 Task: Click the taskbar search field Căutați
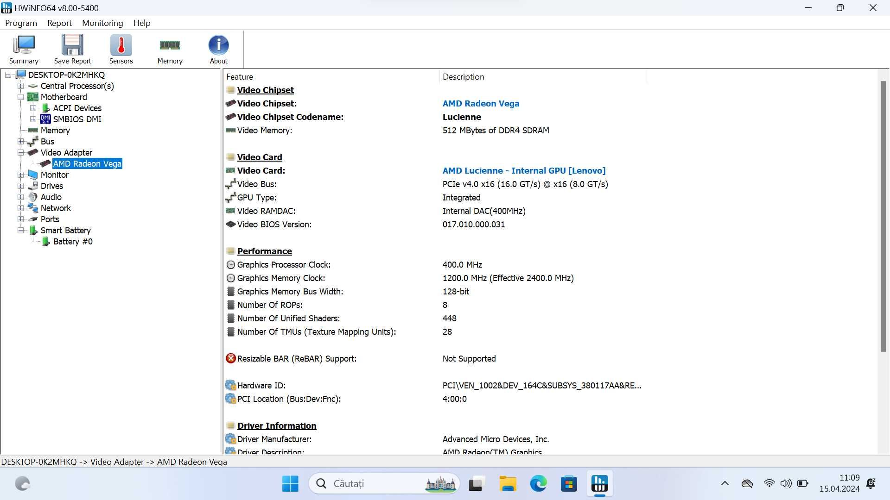(384, 484)
